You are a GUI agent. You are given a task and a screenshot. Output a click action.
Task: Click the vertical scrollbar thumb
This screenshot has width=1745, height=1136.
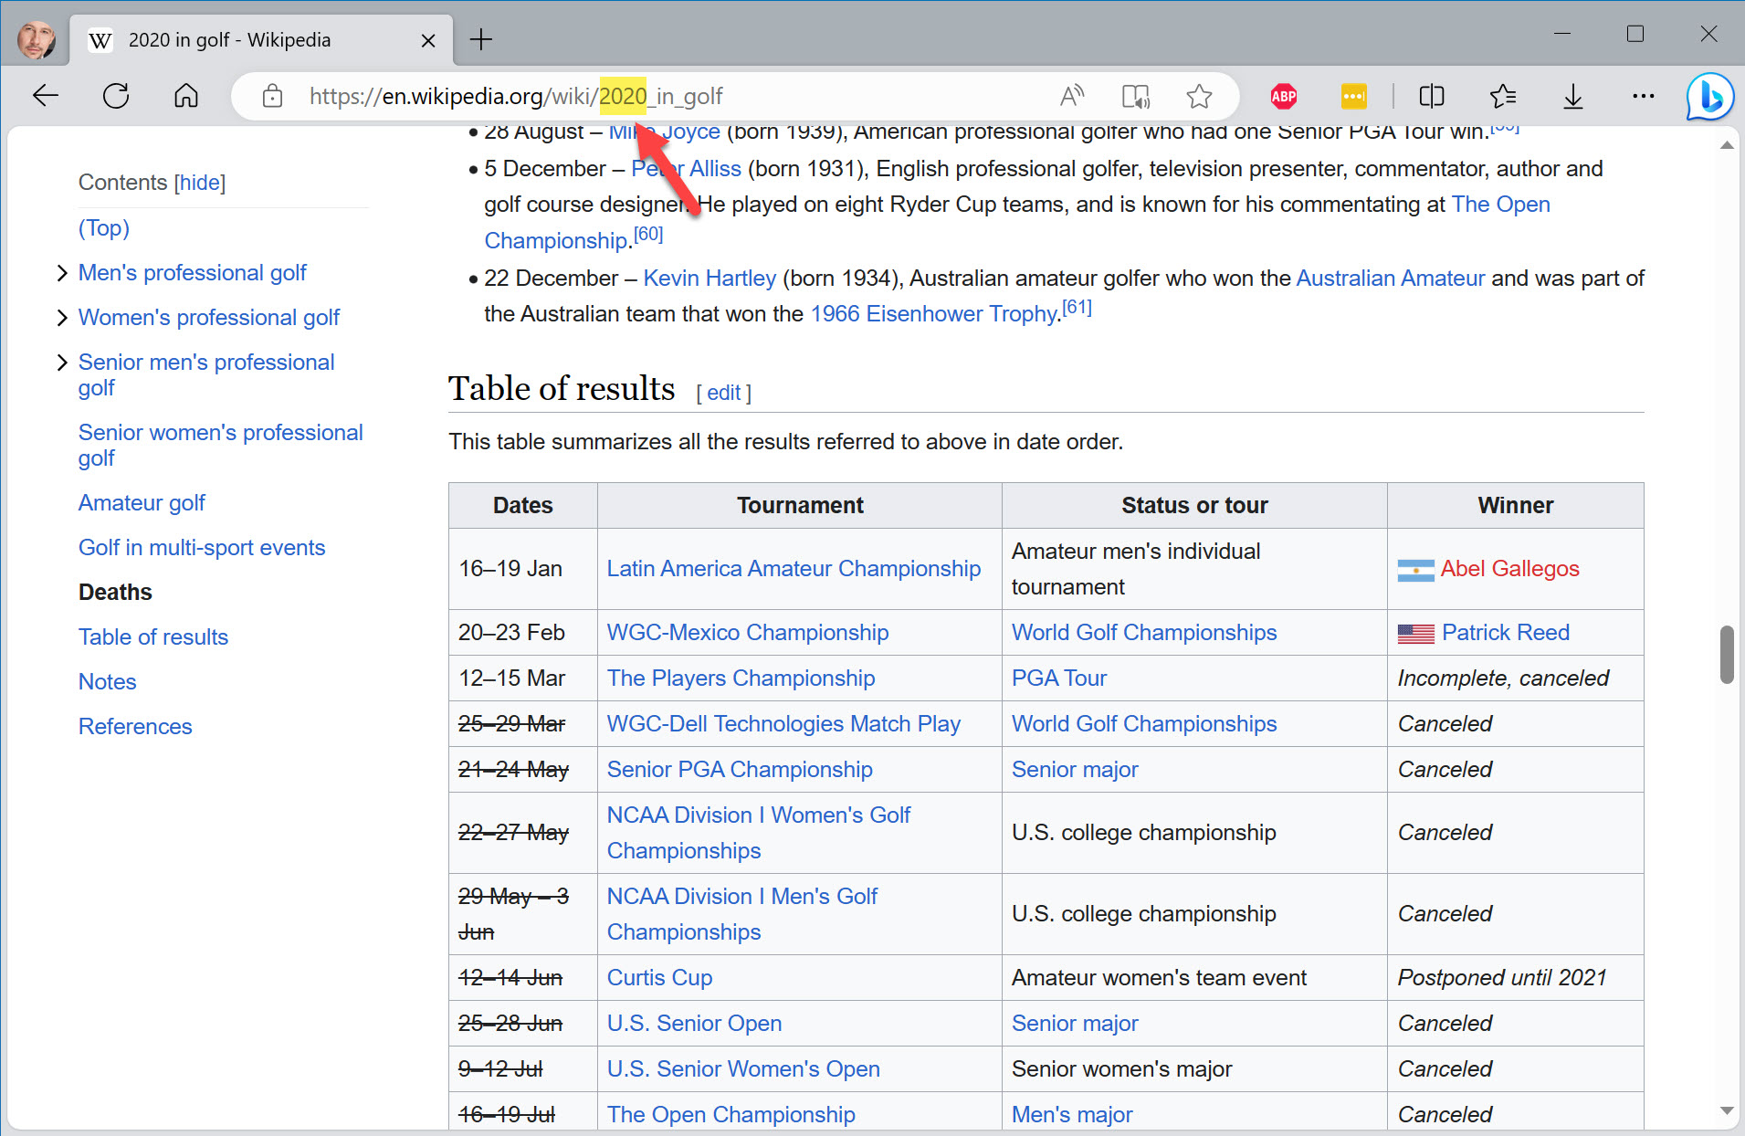point(1726,654)
